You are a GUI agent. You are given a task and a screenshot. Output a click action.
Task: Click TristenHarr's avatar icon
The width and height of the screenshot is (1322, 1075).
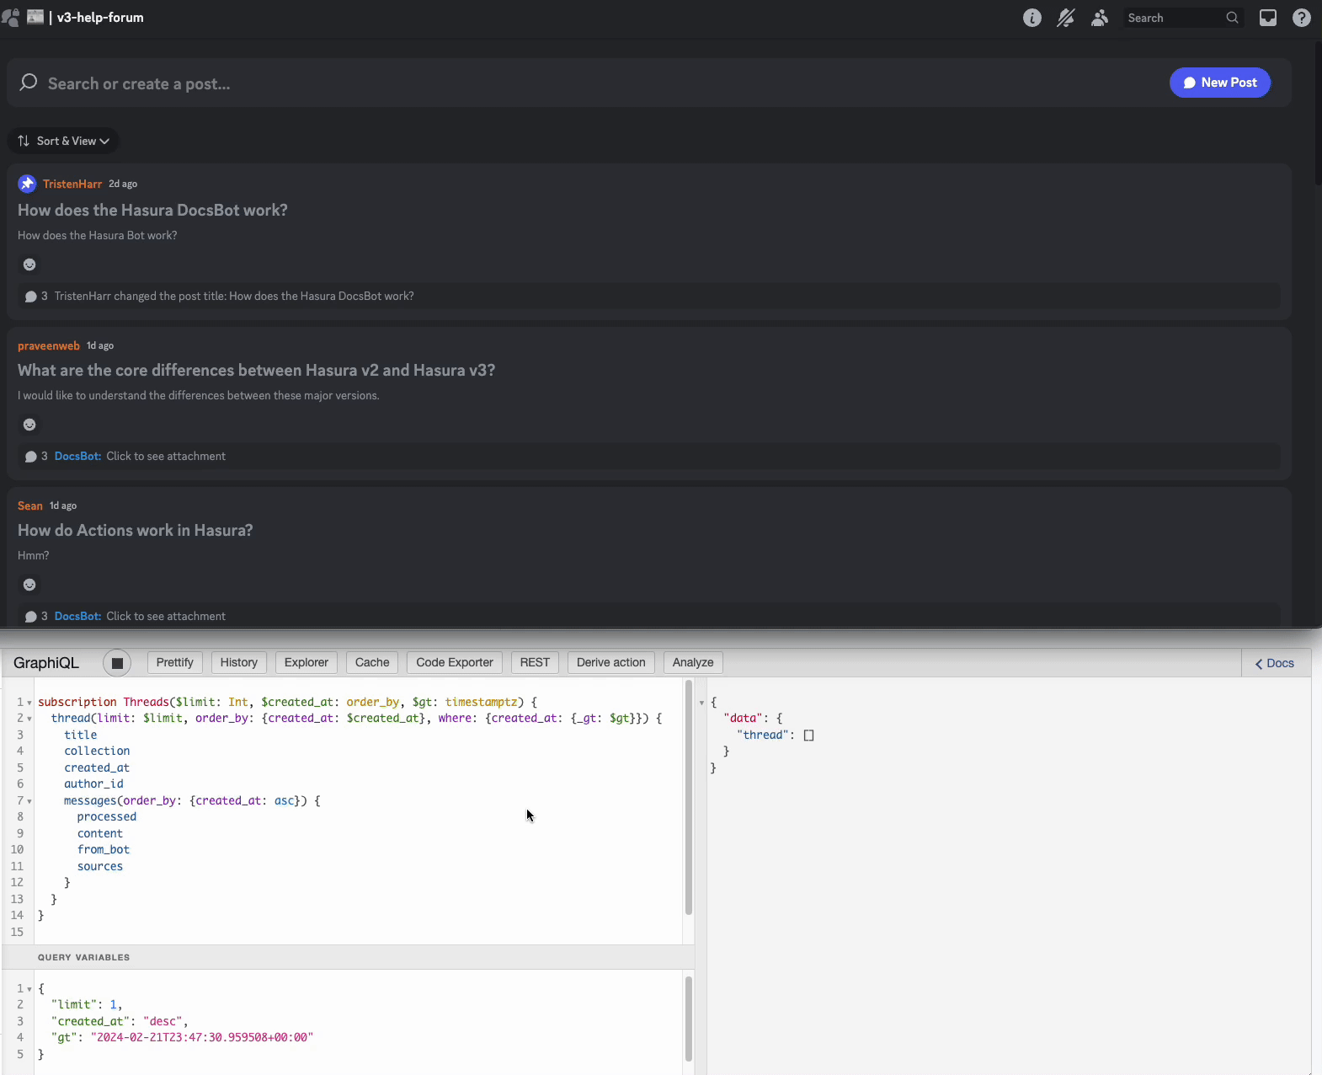pyautogui.click(x=27, y=184)
